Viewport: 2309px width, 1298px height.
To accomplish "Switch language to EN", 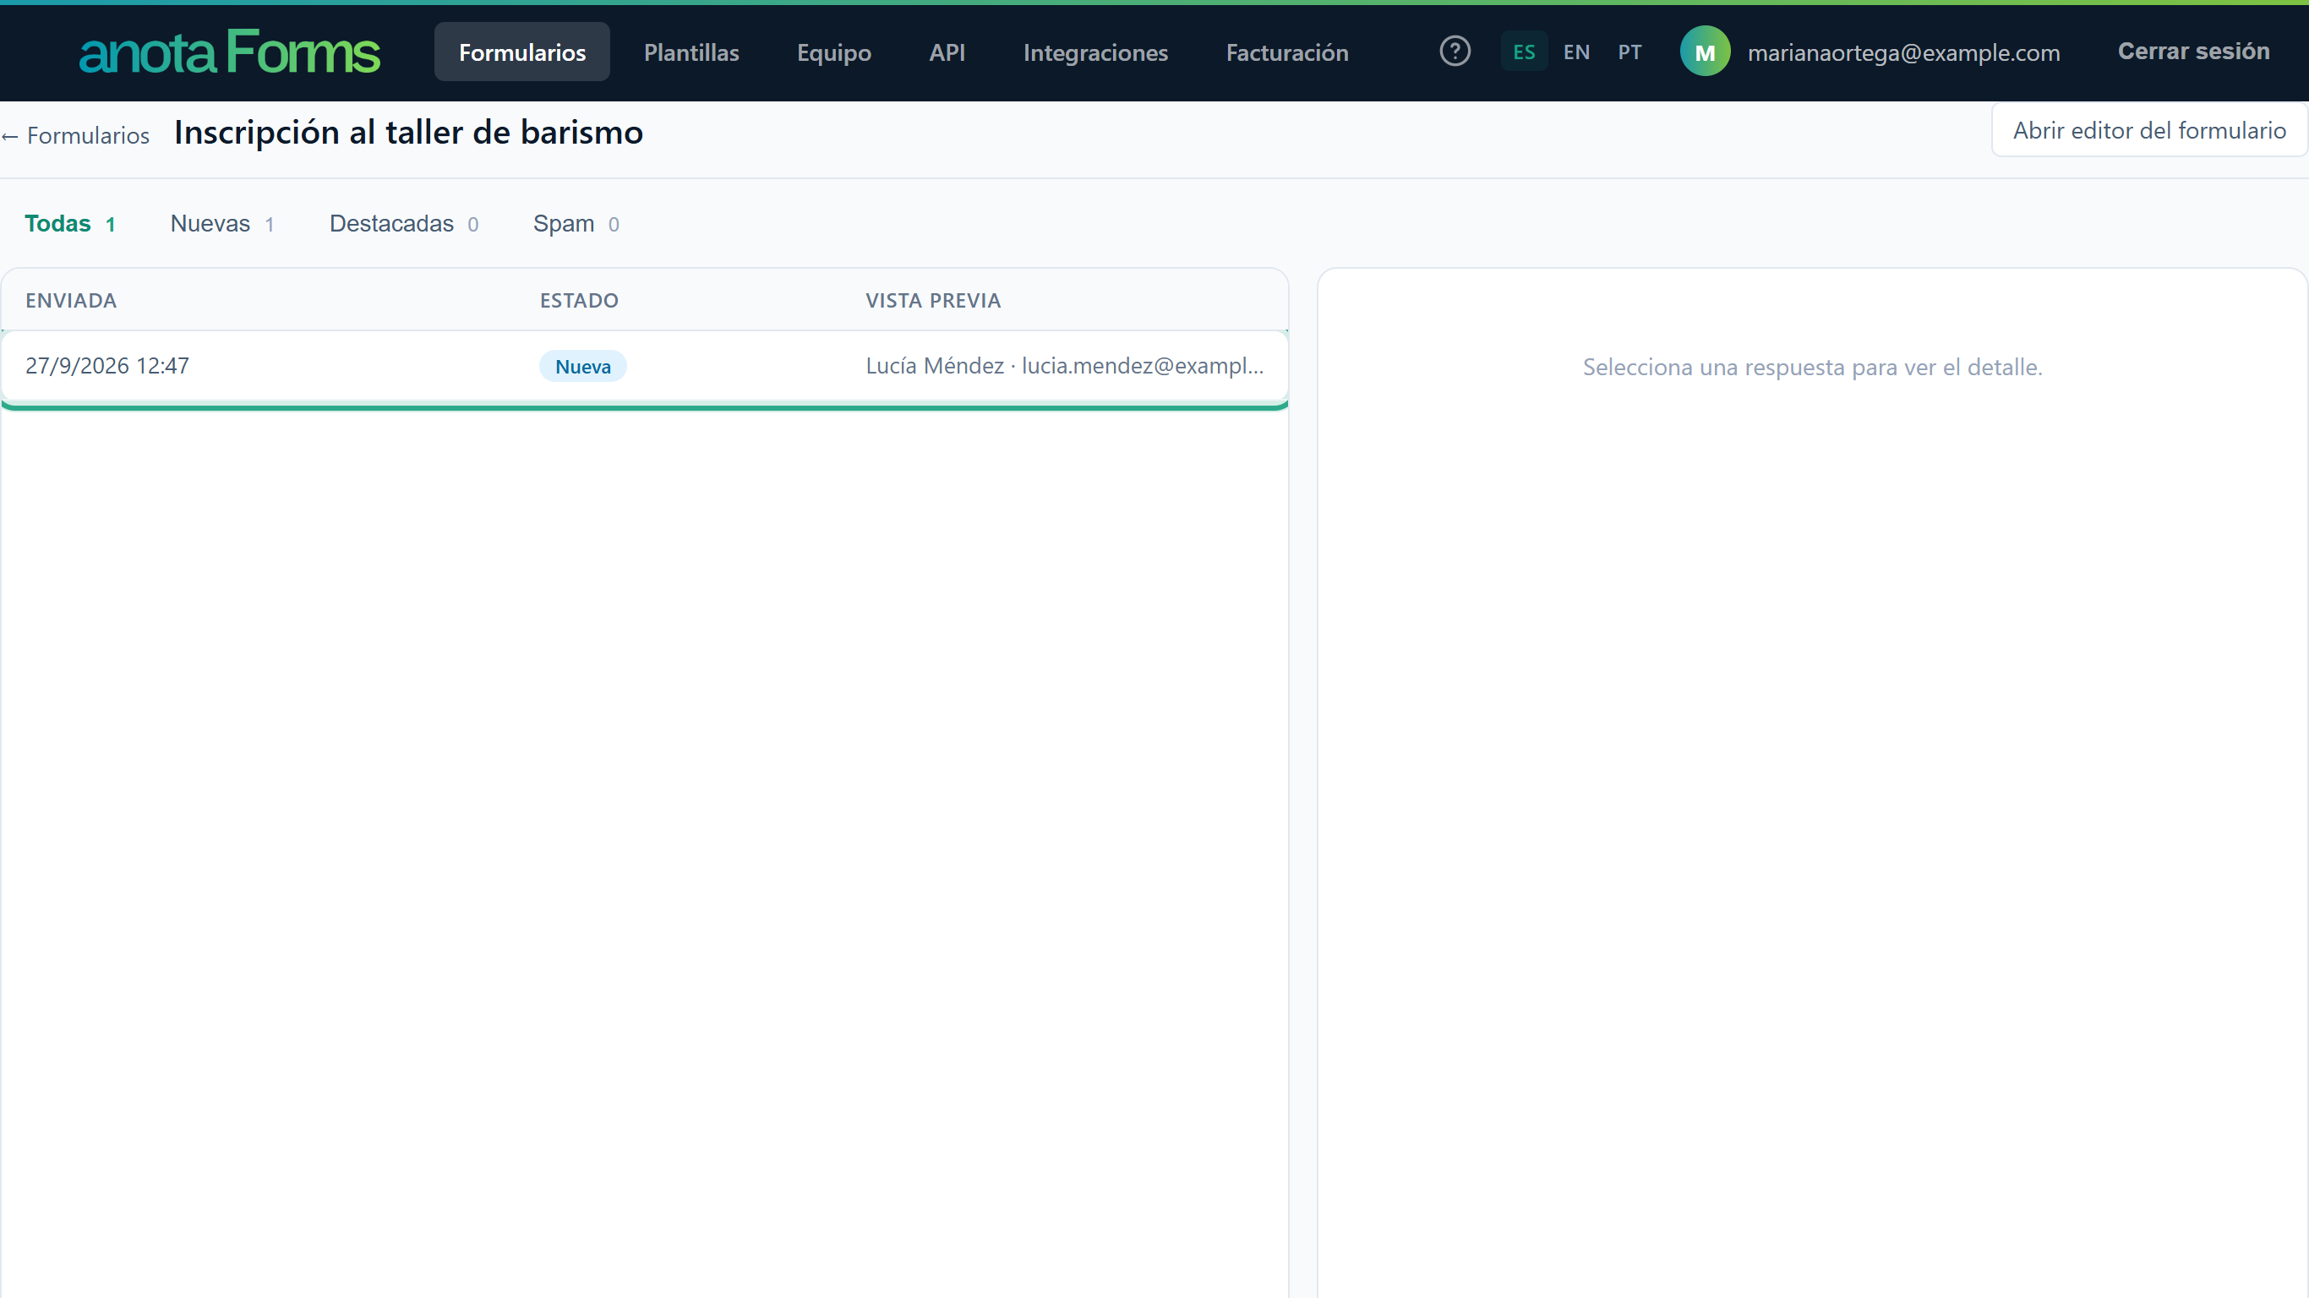I will pos(1575,52).
